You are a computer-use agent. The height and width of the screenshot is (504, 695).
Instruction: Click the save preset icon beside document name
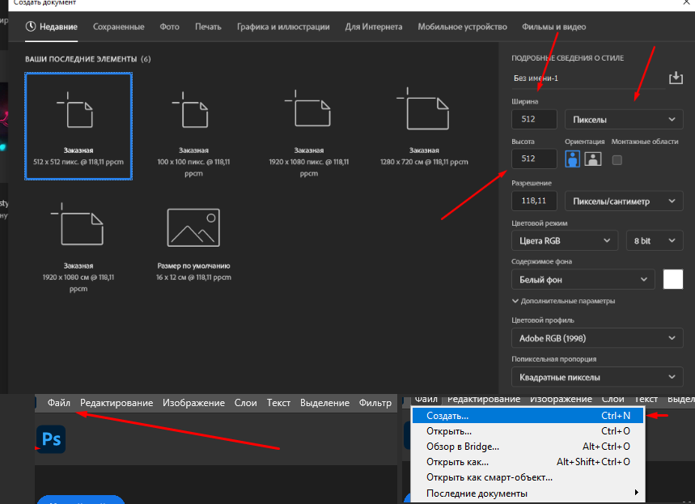coord(676,78)
